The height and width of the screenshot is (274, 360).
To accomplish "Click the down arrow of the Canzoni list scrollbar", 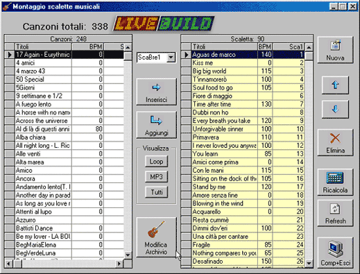I will coord(128,255).
